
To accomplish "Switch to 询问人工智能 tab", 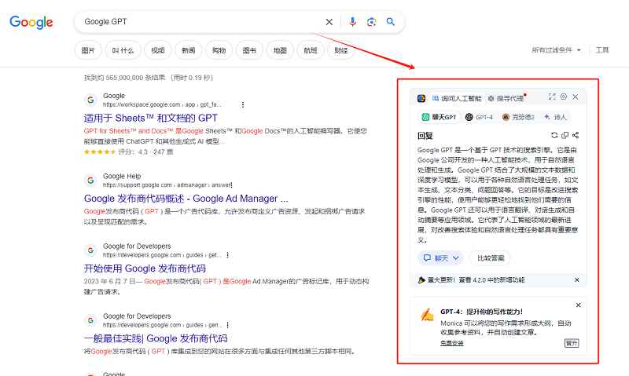I will [457, 98].
